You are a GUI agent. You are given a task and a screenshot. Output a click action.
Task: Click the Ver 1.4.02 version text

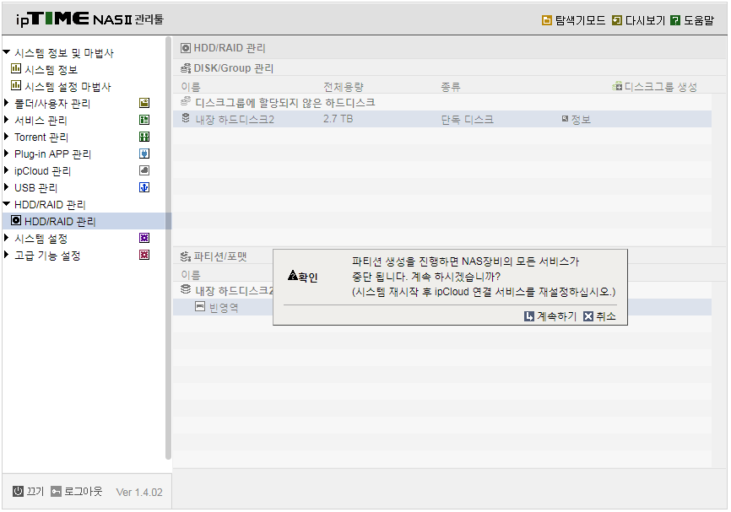139,492
